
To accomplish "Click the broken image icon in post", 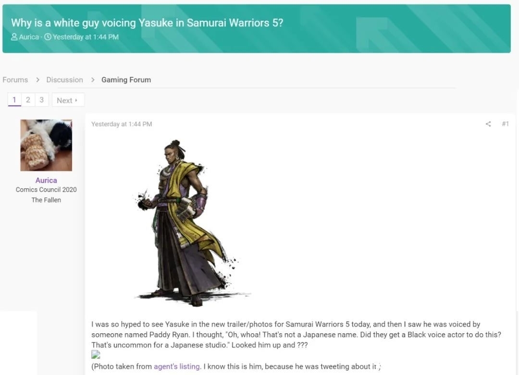I will tap(96, 355).
